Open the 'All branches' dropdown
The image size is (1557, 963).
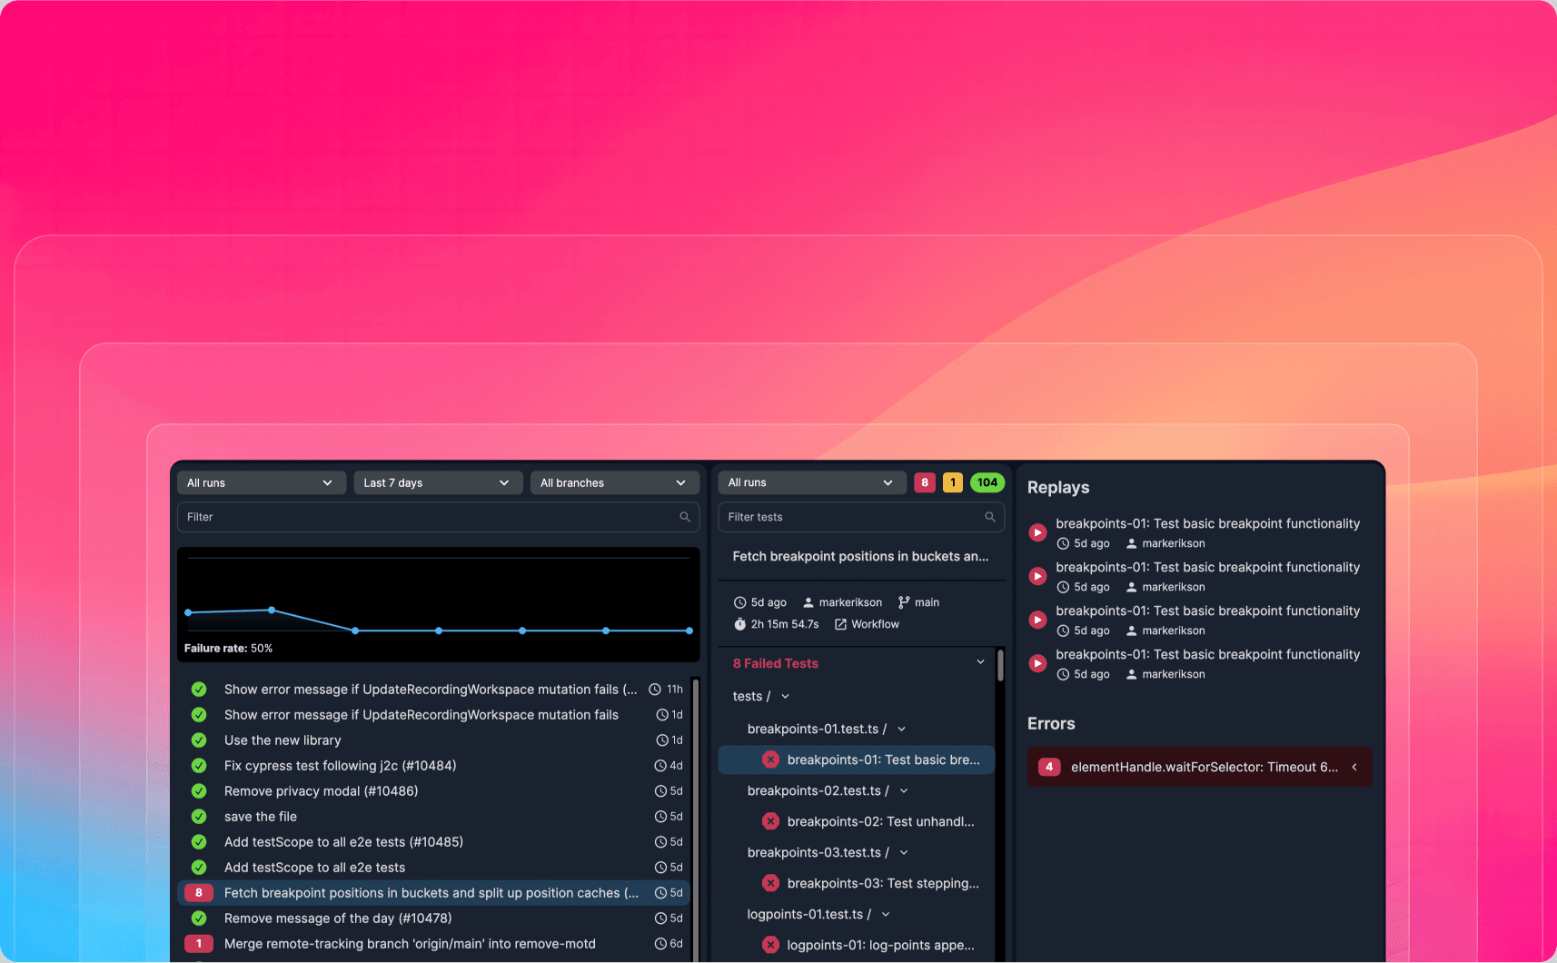(614, 482)
